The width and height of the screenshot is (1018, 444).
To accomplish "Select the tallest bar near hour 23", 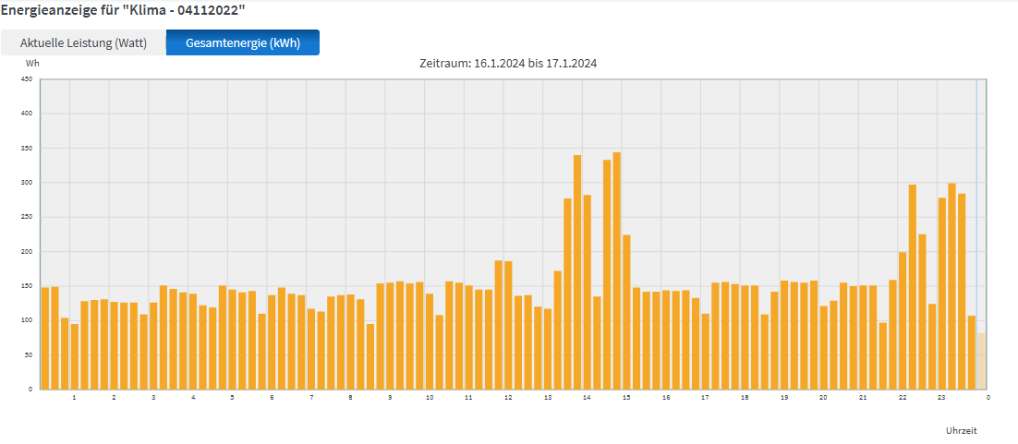I will coord(951,286).
